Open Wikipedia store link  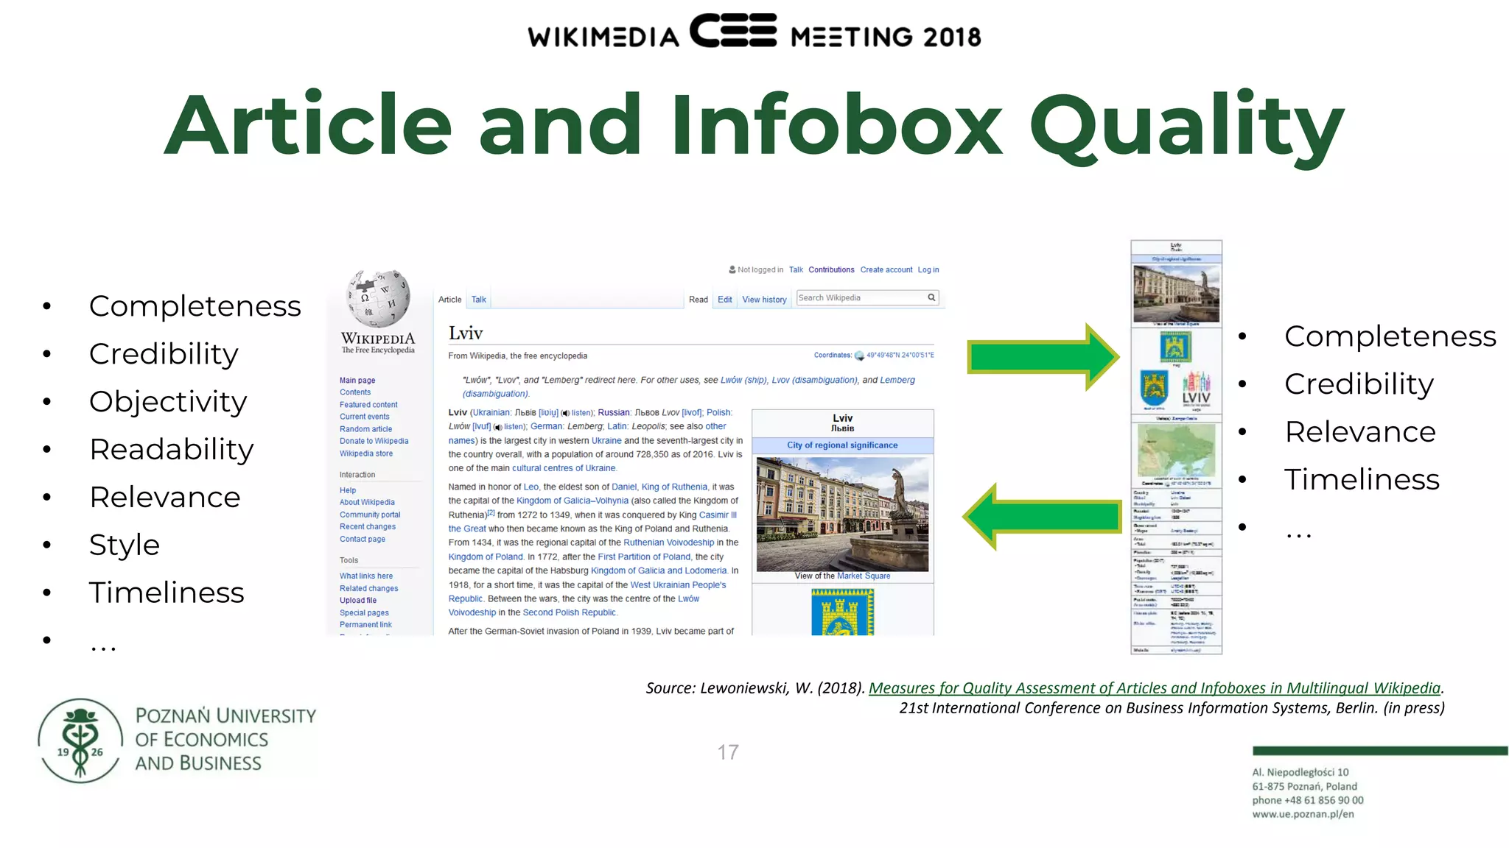pos(366,453)
